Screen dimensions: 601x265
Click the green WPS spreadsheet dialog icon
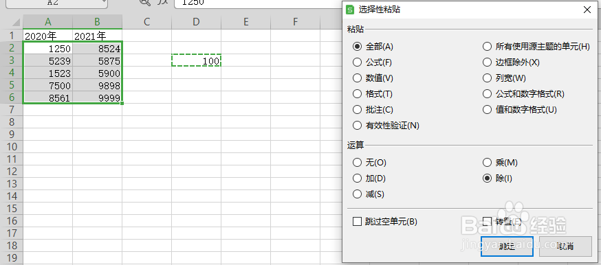point(350,10)
